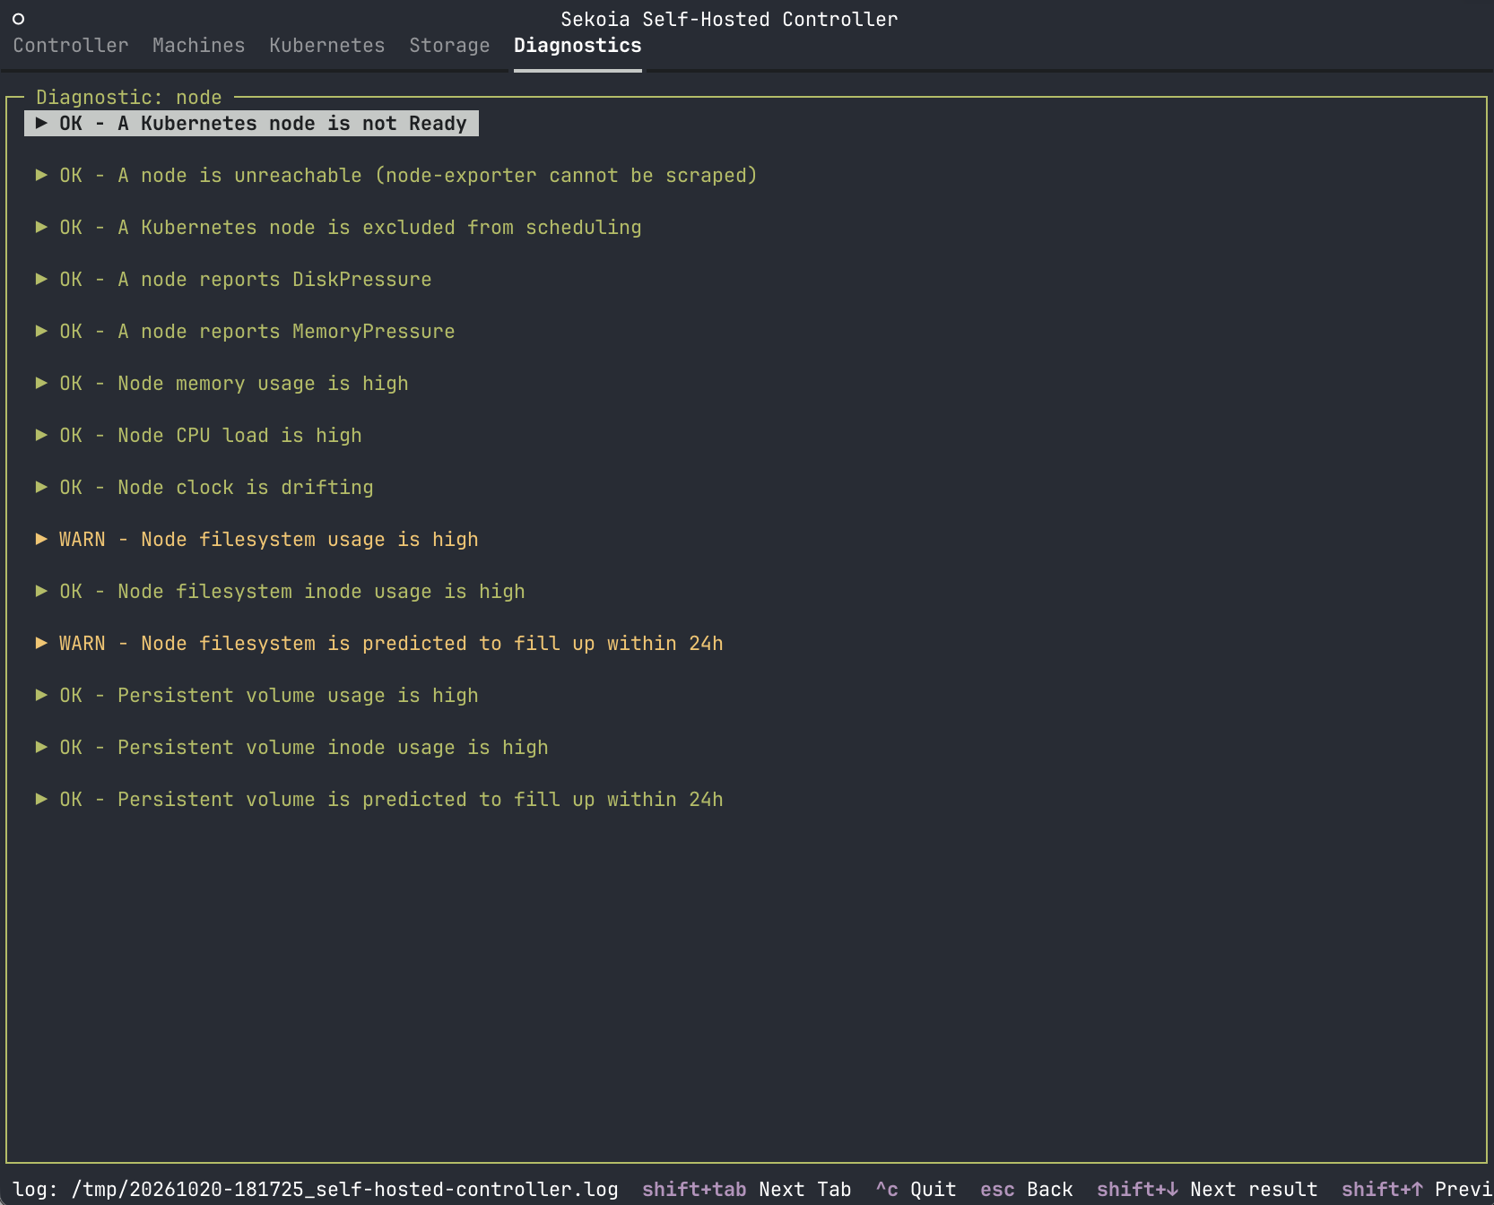Select 'Persistent volume is predicted to fill up within 24h'

point(421,800)
